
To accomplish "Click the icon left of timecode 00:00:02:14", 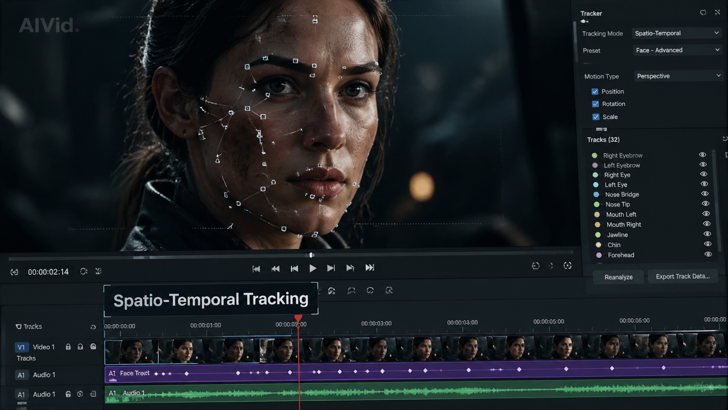I will pos(14,272).
